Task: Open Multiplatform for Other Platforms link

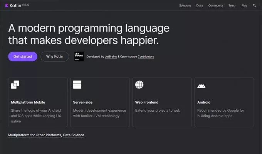Action: (x=35, y=135)
